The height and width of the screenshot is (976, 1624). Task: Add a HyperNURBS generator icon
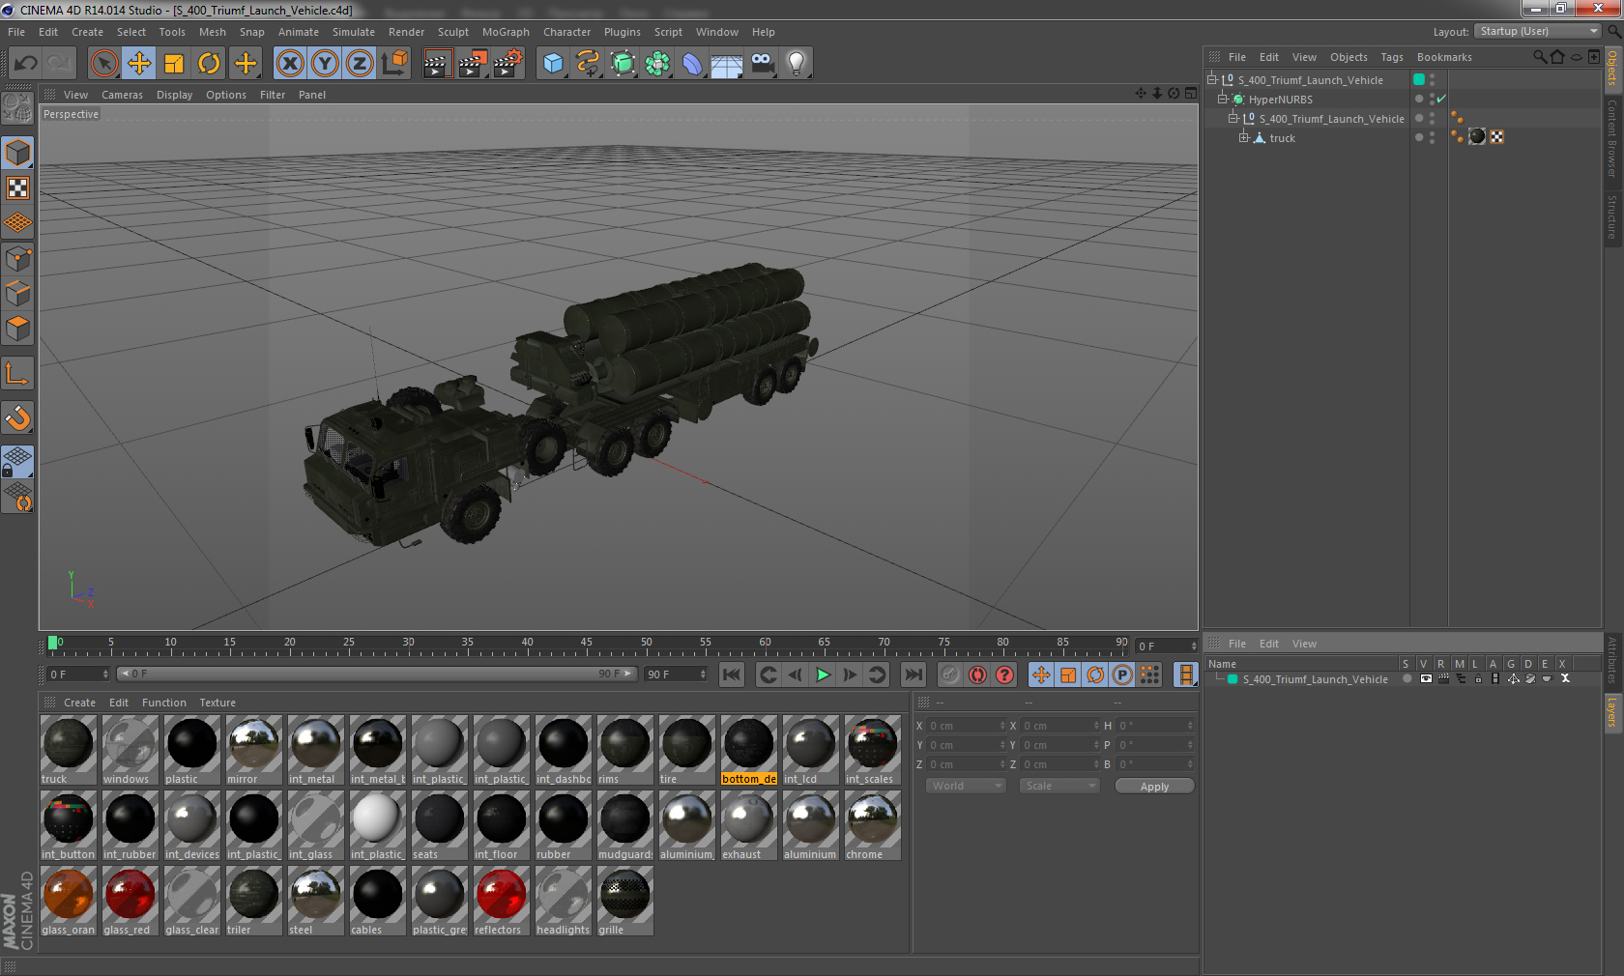click(x=623, y=64)
